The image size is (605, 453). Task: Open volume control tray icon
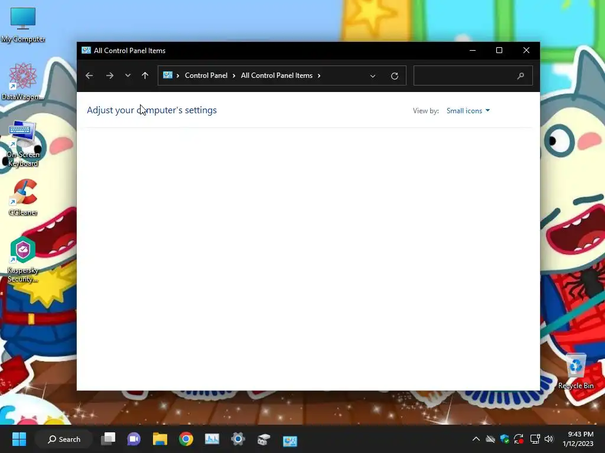point(549,439)
